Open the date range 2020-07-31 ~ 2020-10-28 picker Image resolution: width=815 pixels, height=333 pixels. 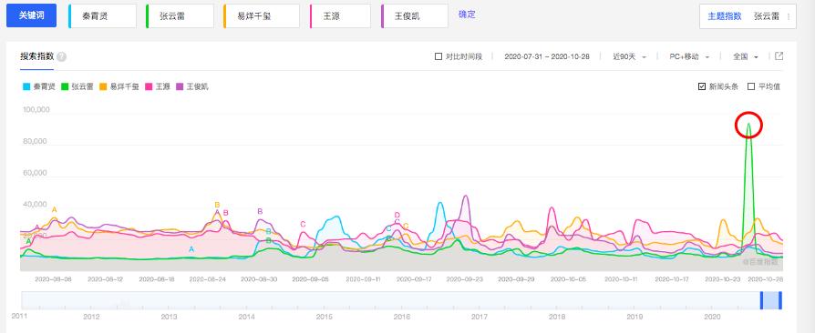pos(547,56)
